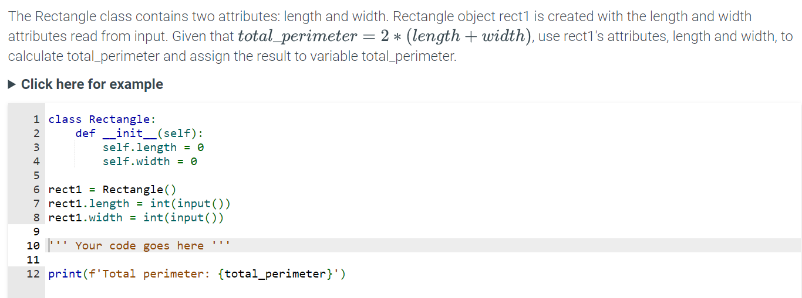Click line number 10 in the gutter
This screenshot has width=802, height=298.
(33, 245)
